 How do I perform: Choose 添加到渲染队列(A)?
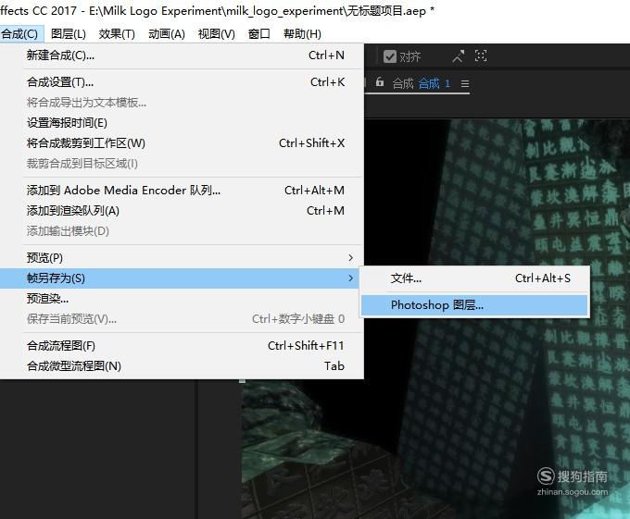point(182,211)
